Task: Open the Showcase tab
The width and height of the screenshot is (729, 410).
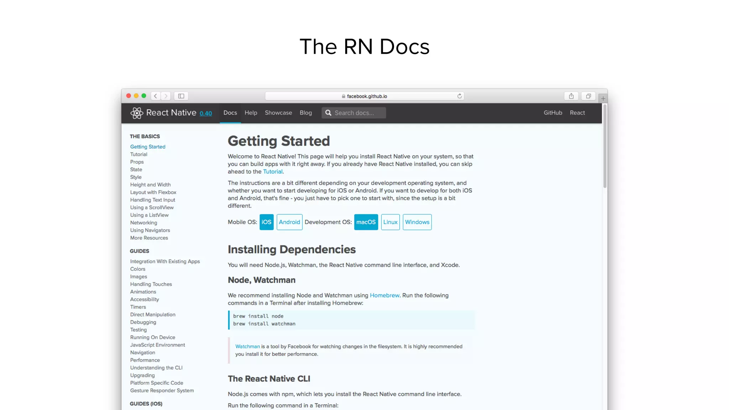Action: (x=278, y=113)
